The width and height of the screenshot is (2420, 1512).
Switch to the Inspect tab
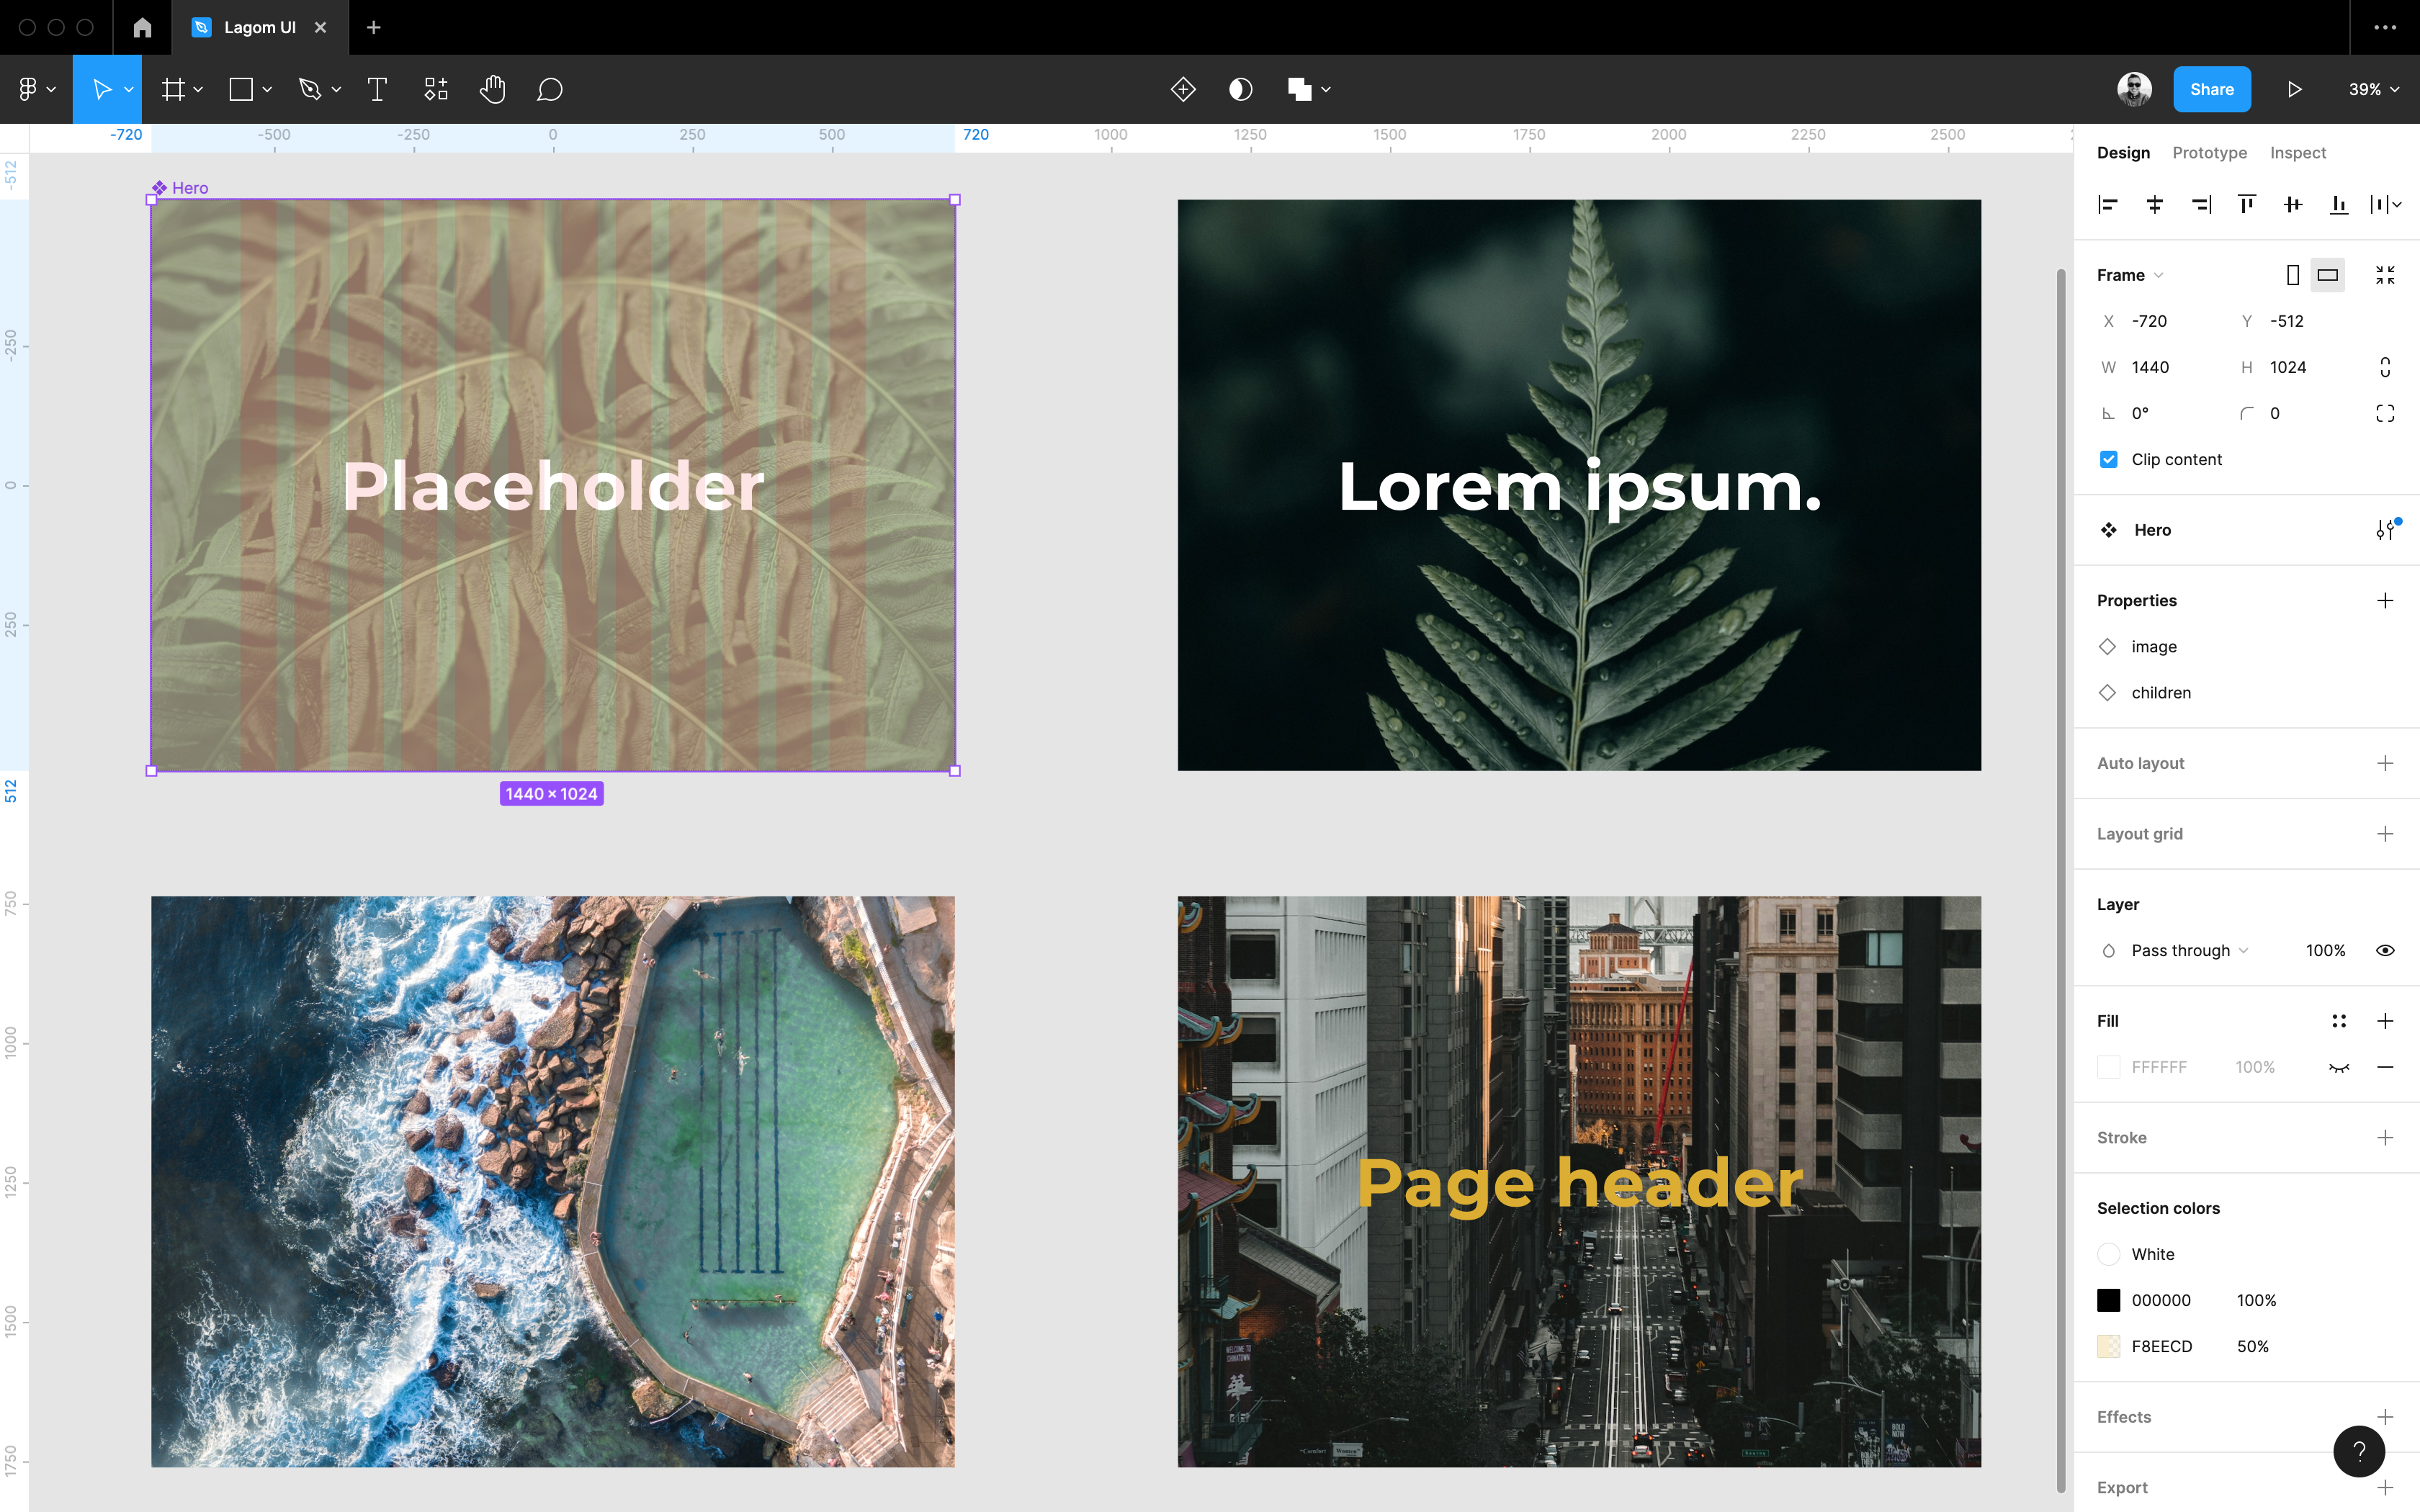click(2297, 152)
